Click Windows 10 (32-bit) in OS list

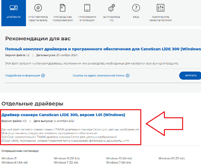tap(66, 158)
